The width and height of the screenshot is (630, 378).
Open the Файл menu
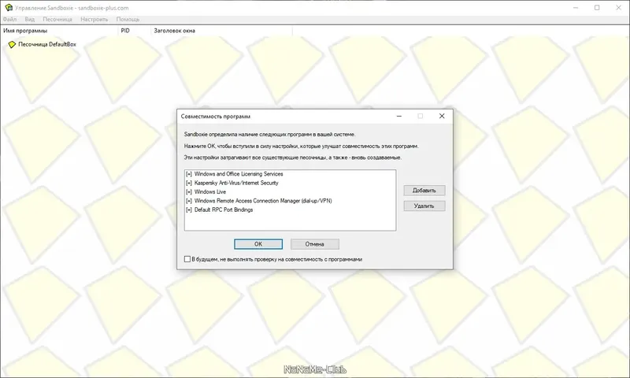(9, 19)
